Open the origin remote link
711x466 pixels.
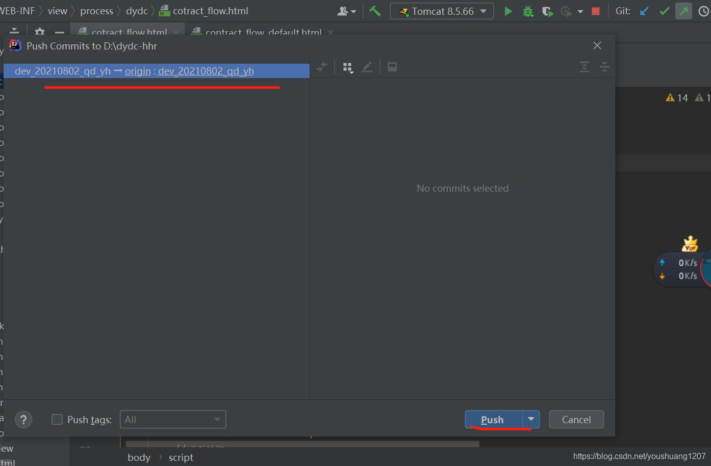tap(138, 71)
